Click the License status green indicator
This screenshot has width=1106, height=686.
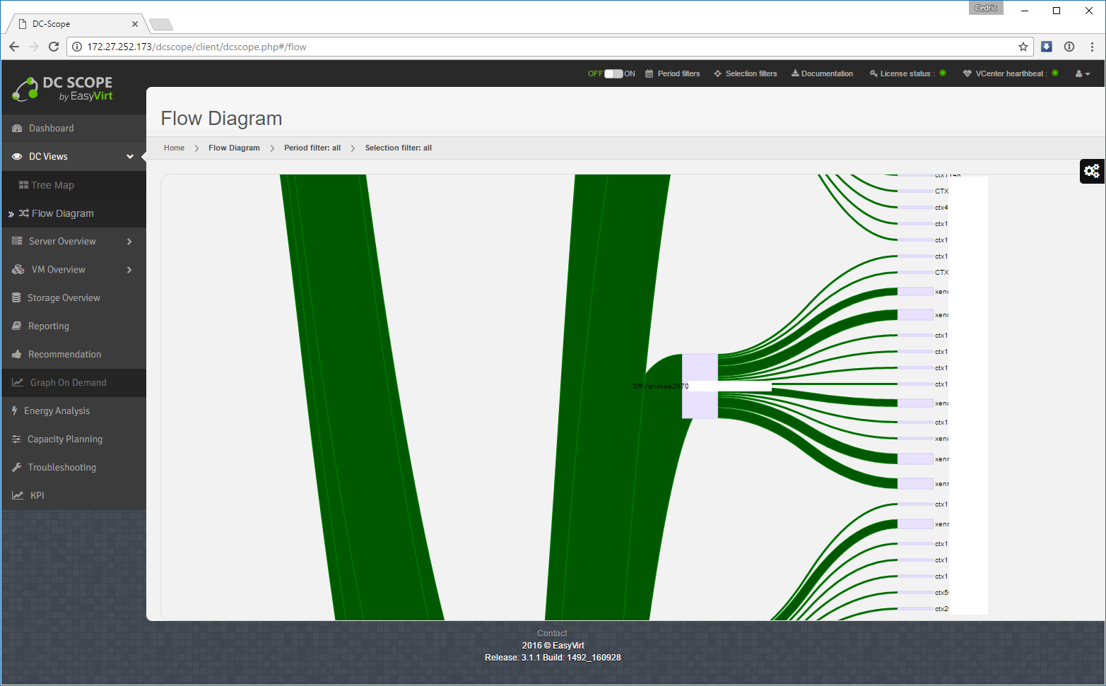(x=943, y=73)
